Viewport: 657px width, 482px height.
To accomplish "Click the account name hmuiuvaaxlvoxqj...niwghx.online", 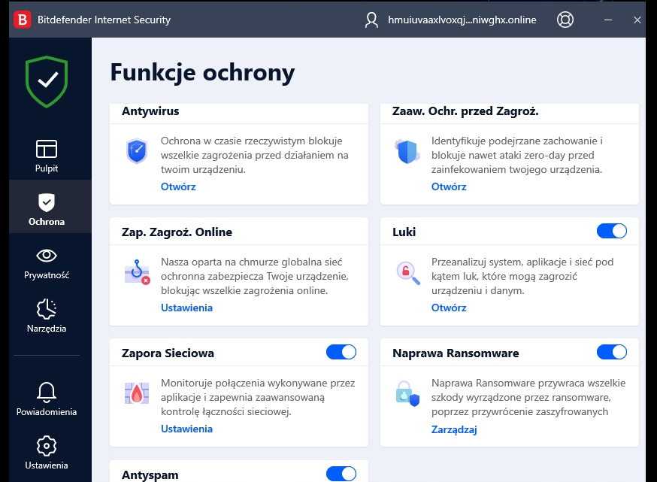I will [462, 20].
